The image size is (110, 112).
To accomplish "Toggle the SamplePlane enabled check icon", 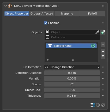I will coord(93,46).
